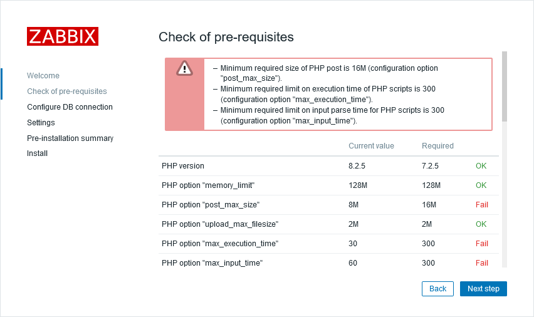Click the Current value column header

[x=371, y=146]
